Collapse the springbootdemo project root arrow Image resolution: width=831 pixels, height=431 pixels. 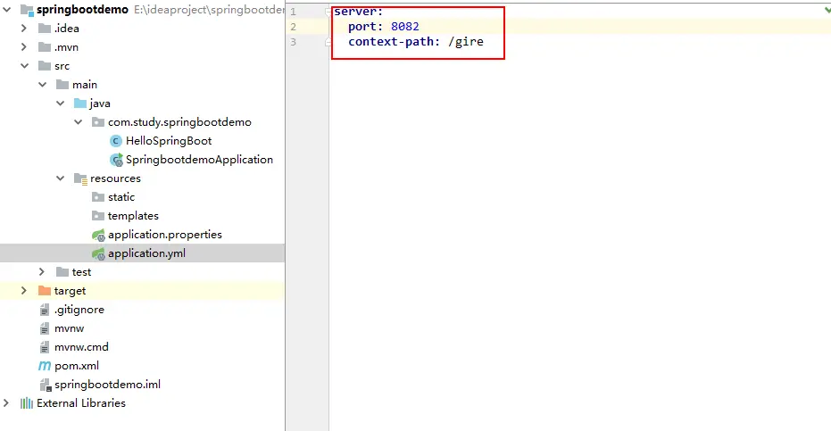click(7, 10)
